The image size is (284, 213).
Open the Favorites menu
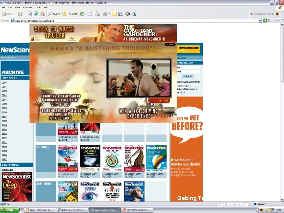27,7
